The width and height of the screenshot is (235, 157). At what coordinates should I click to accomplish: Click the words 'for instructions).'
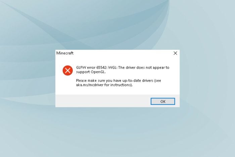119,85
